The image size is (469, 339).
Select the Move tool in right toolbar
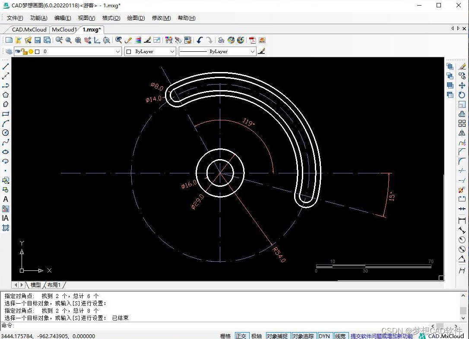click(x=462, y=85)
